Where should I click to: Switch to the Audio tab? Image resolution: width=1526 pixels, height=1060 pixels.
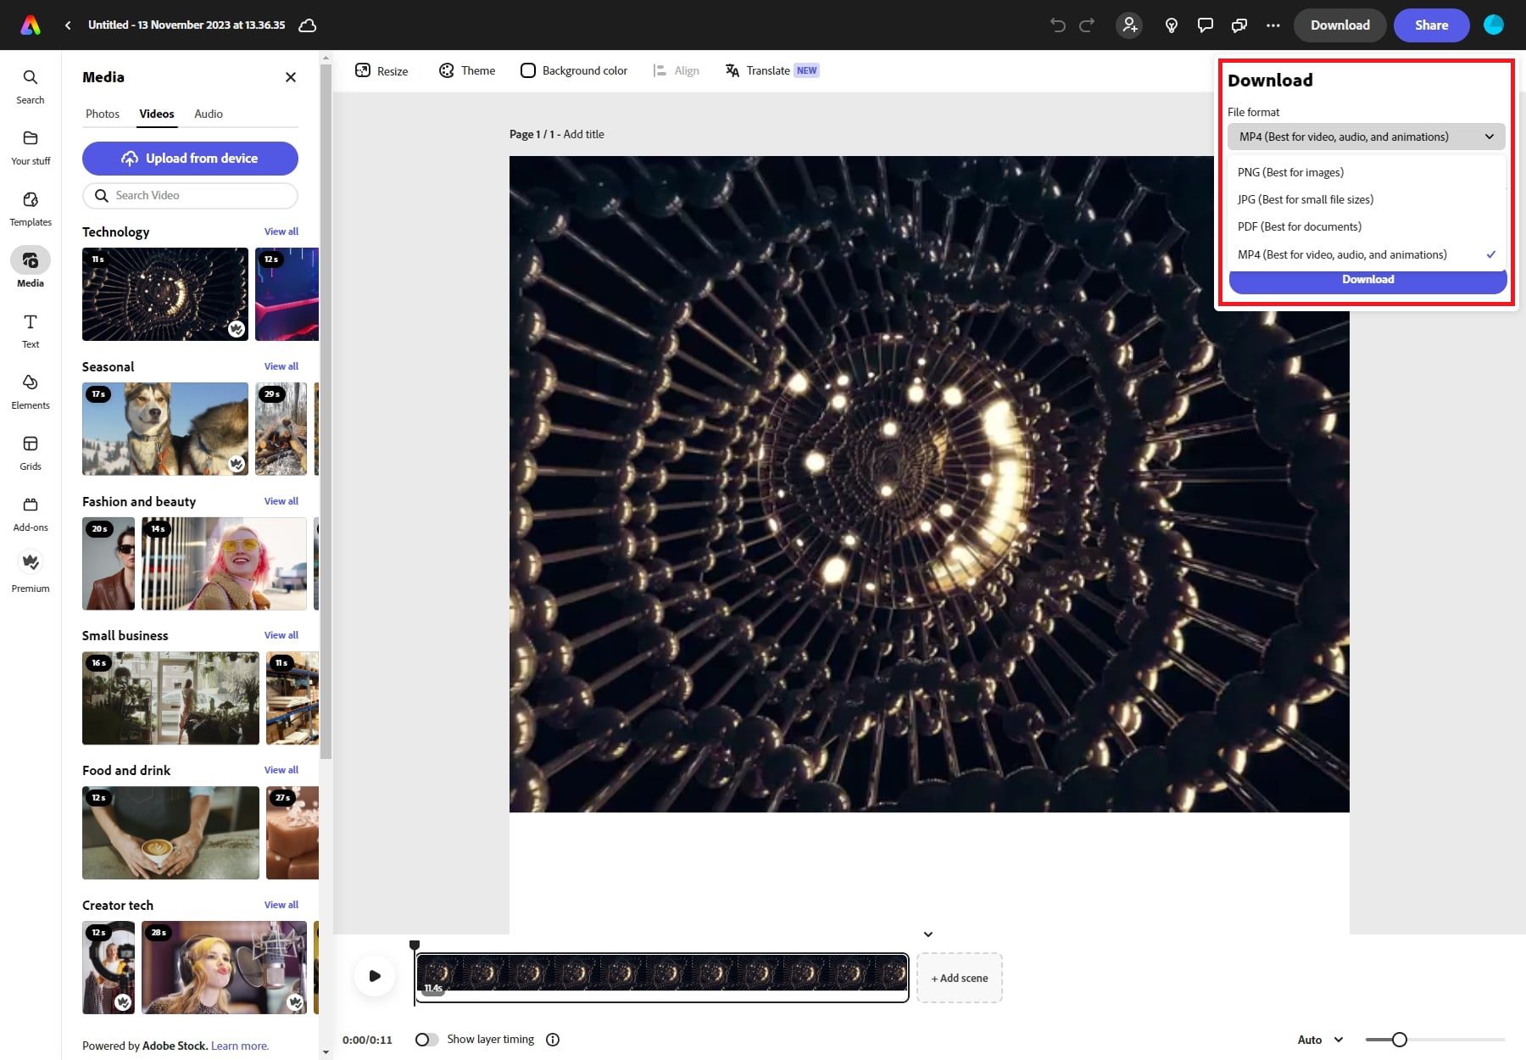(x=208, y=114)
